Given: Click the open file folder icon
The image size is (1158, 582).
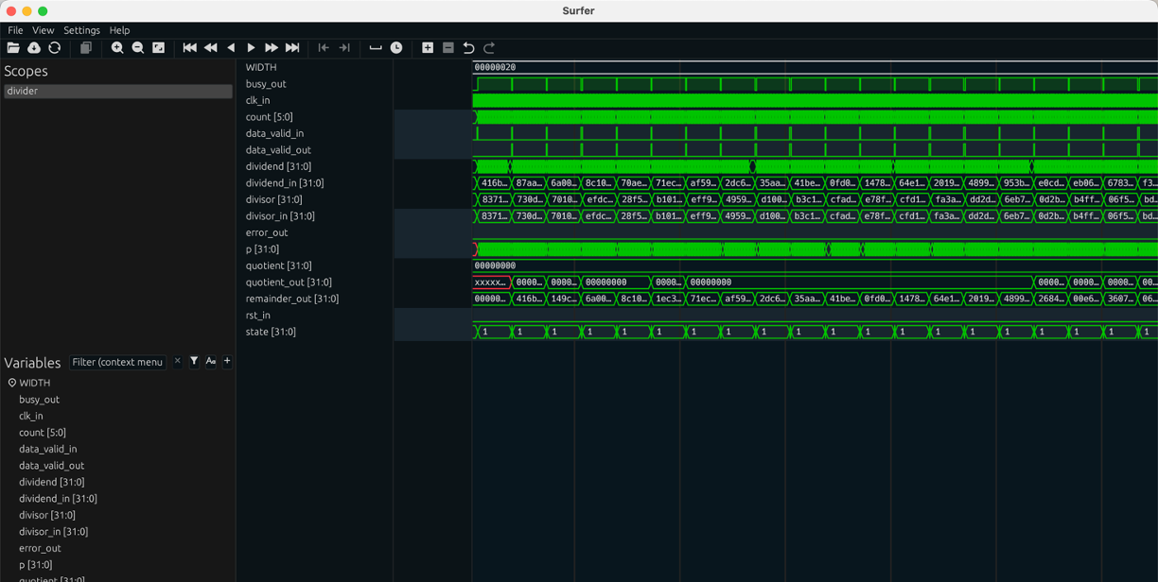Looking at the screenshot, I should point(13,48).
